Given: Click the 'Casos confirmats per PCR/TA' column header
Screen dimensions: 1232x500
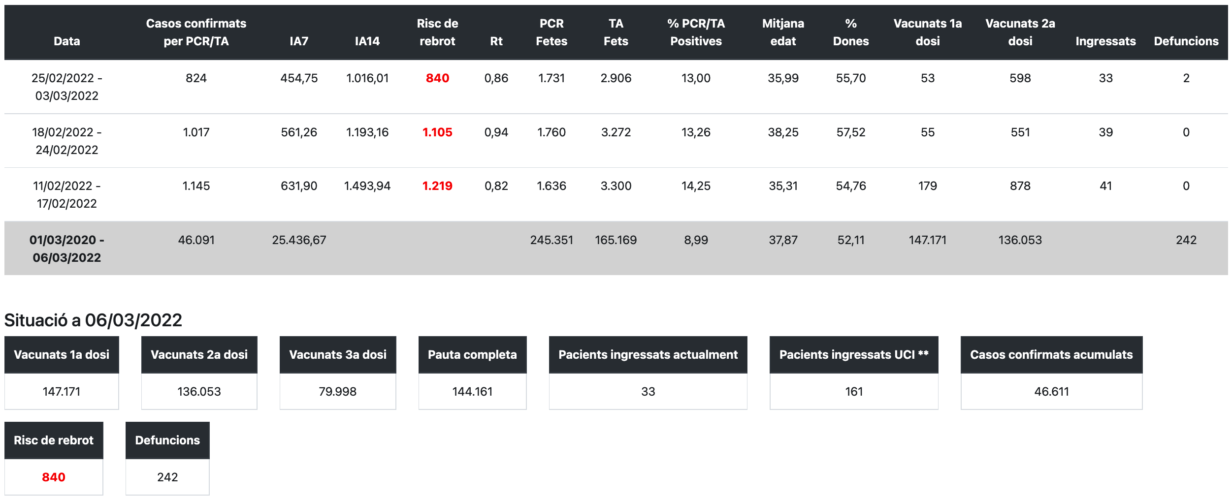Looking at the screenshot, I should click(x=196, y=32).
